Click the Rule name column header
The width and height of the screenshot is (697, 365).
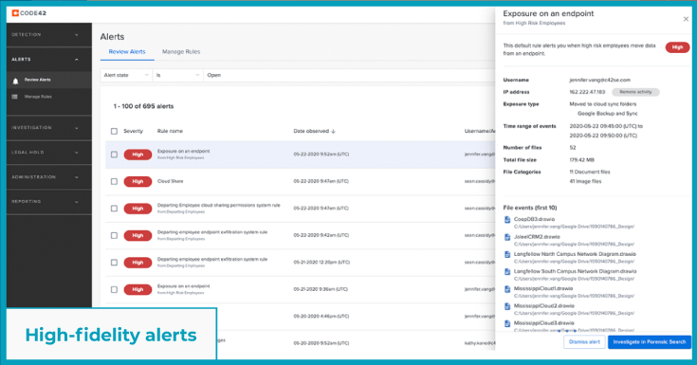click(170, 131)
